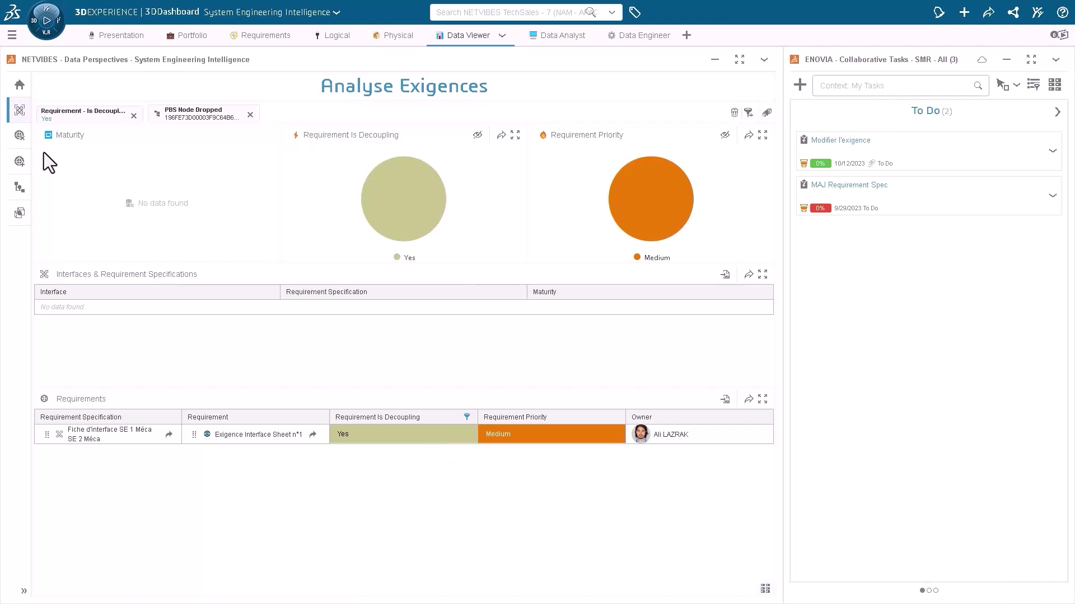This screenshot has width=1075, height=604.
Task: Switch tasks to the grid view icon
Action: pyautogui.click(x=1054, y=85)
